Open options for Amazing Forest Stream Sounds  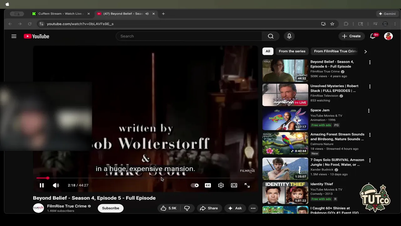[x=370, y=135]
